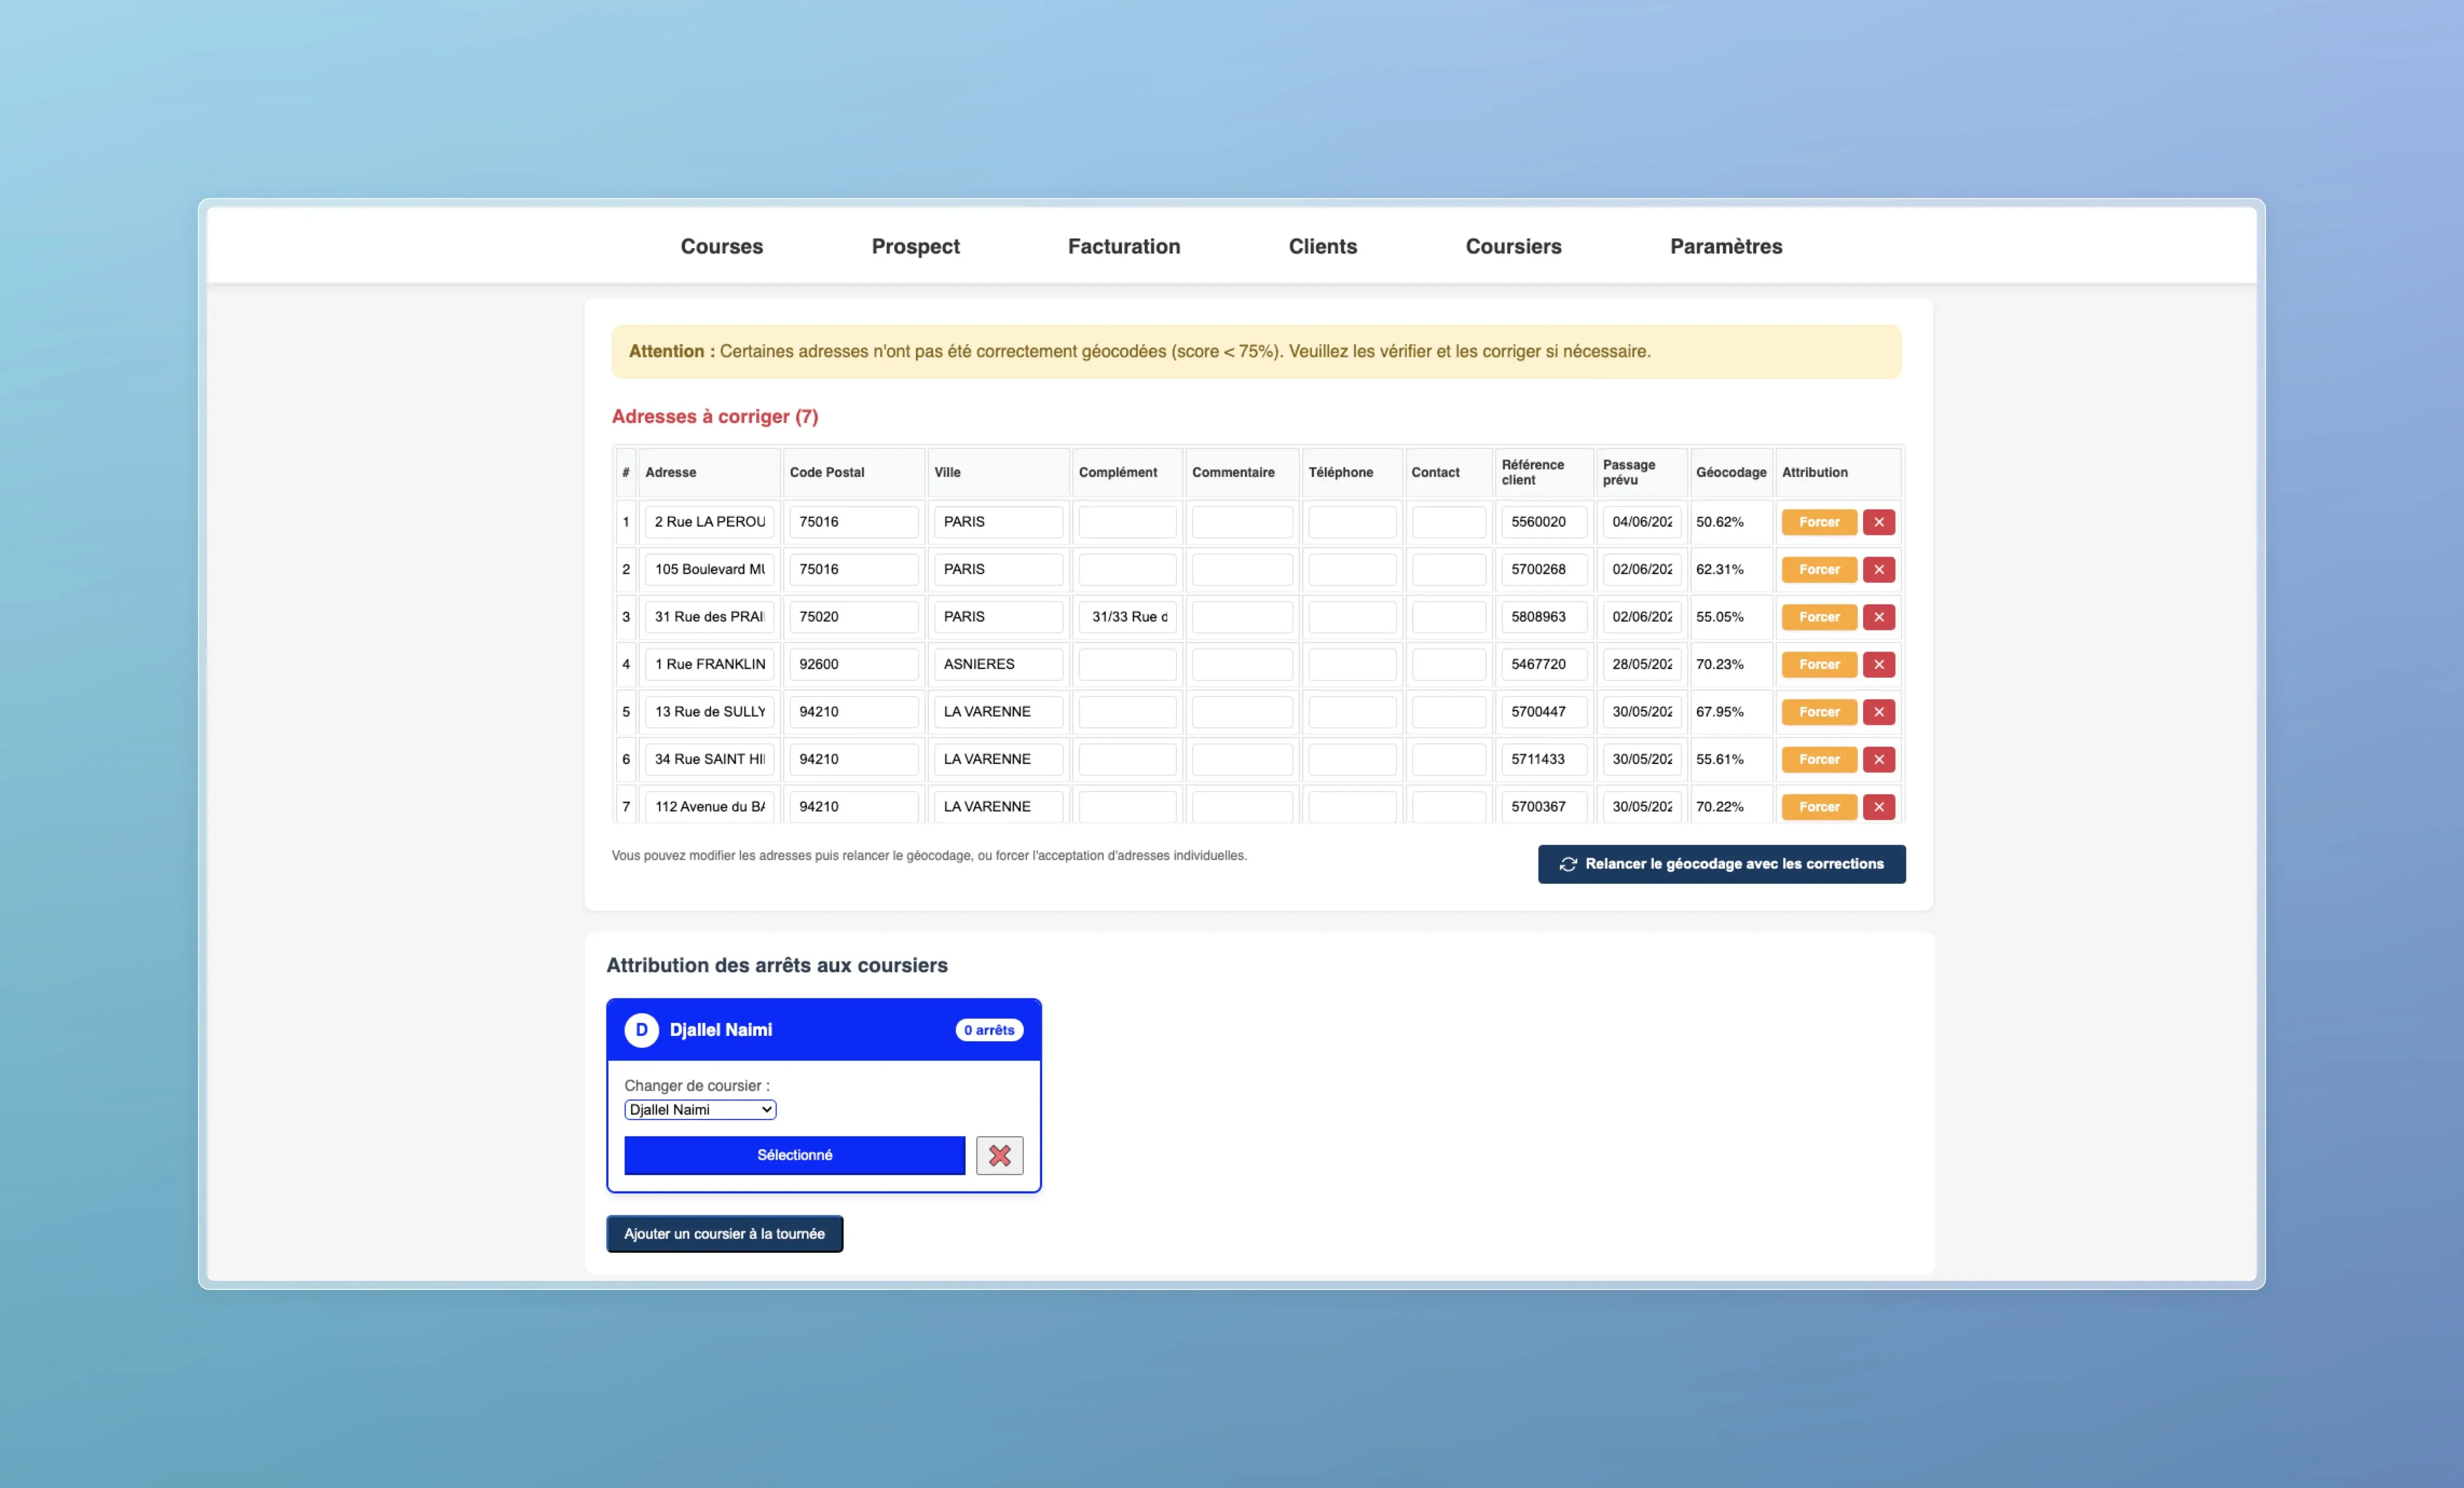Screen dimensions: 2464x1488
Task: Delete the ASNIERES row via red X
Action: tap(1878, 664)
